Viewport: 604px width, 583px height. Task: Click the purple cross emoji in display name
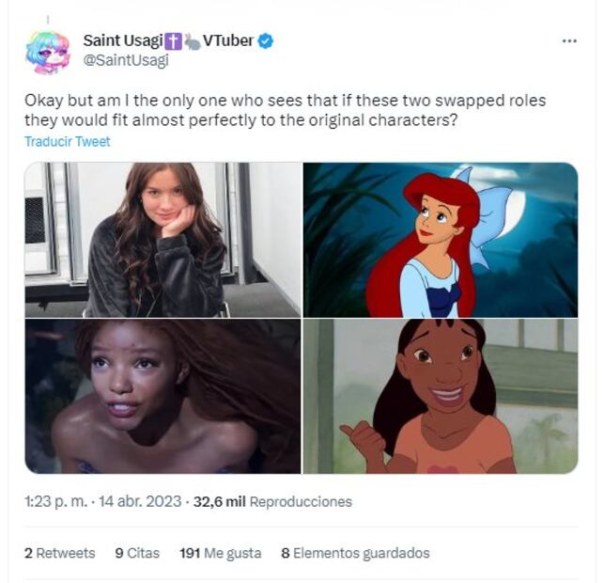click(173, 40)
